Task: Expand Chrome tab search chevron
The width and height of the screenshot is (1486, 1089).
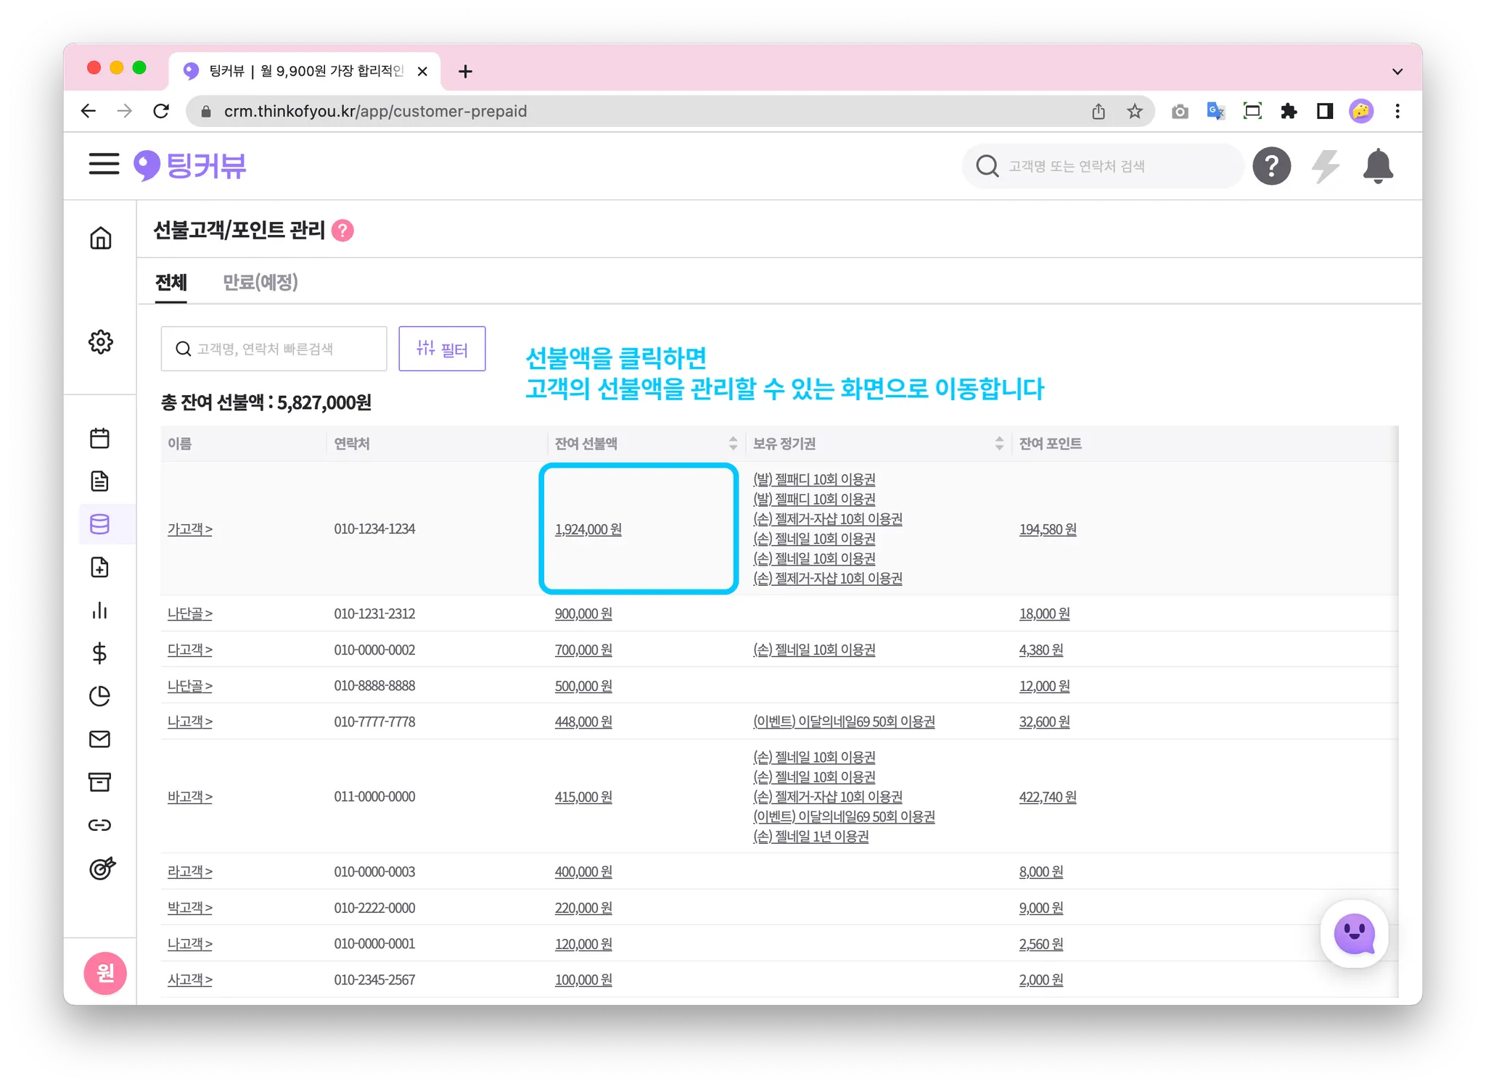Action: 1397,71
